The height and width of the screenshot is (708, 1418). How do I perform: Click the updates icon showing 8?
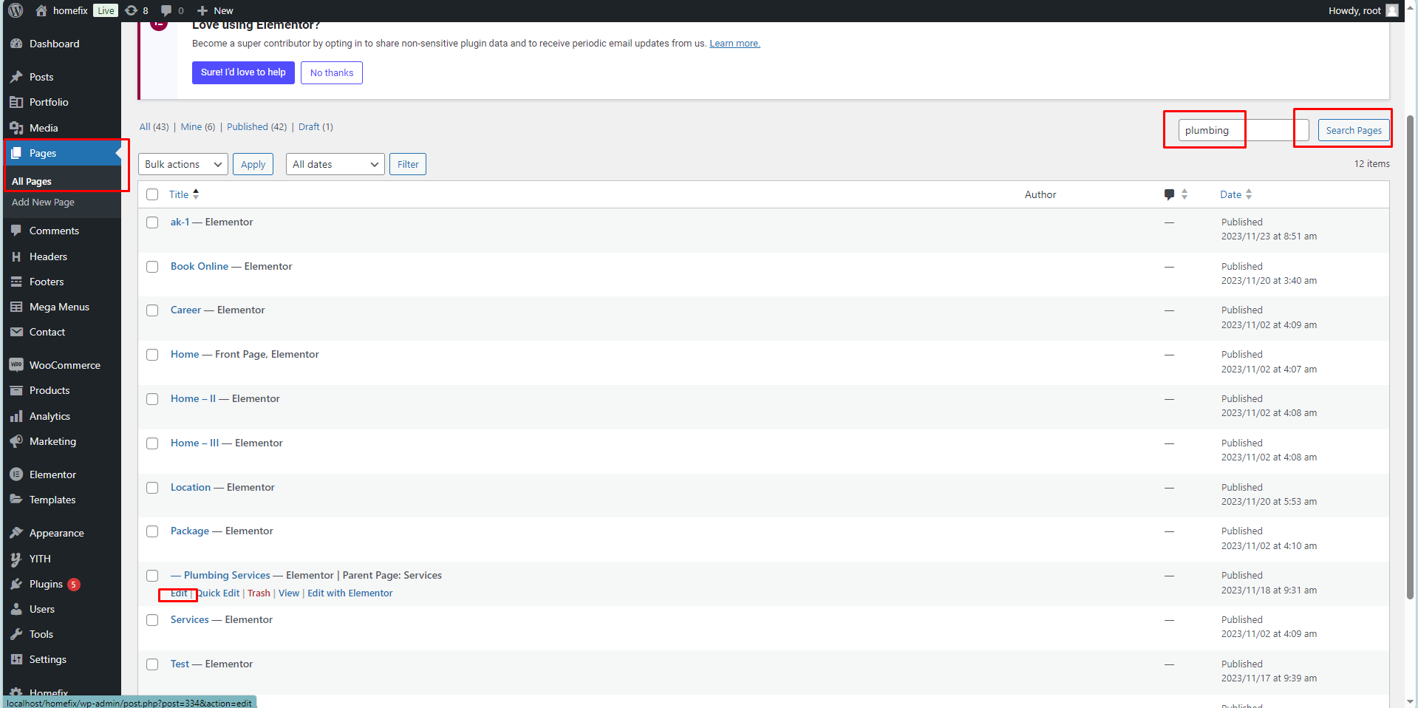pos(131,10)
